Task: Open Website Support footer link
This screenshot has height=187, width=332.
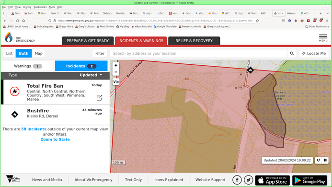Action: [x=210, y=180]
